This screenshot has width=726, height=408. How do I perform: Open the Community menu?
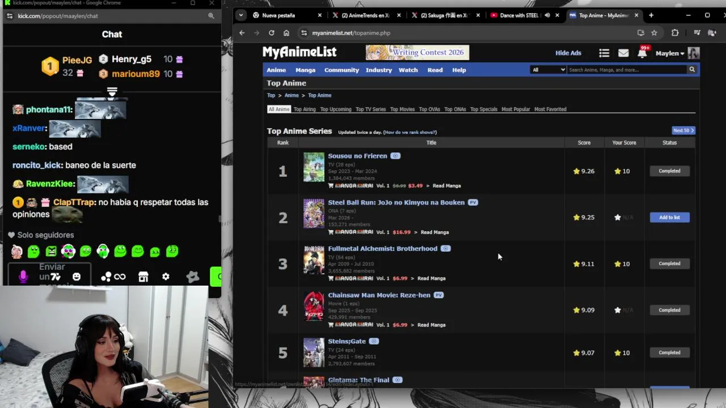[341, 70]
